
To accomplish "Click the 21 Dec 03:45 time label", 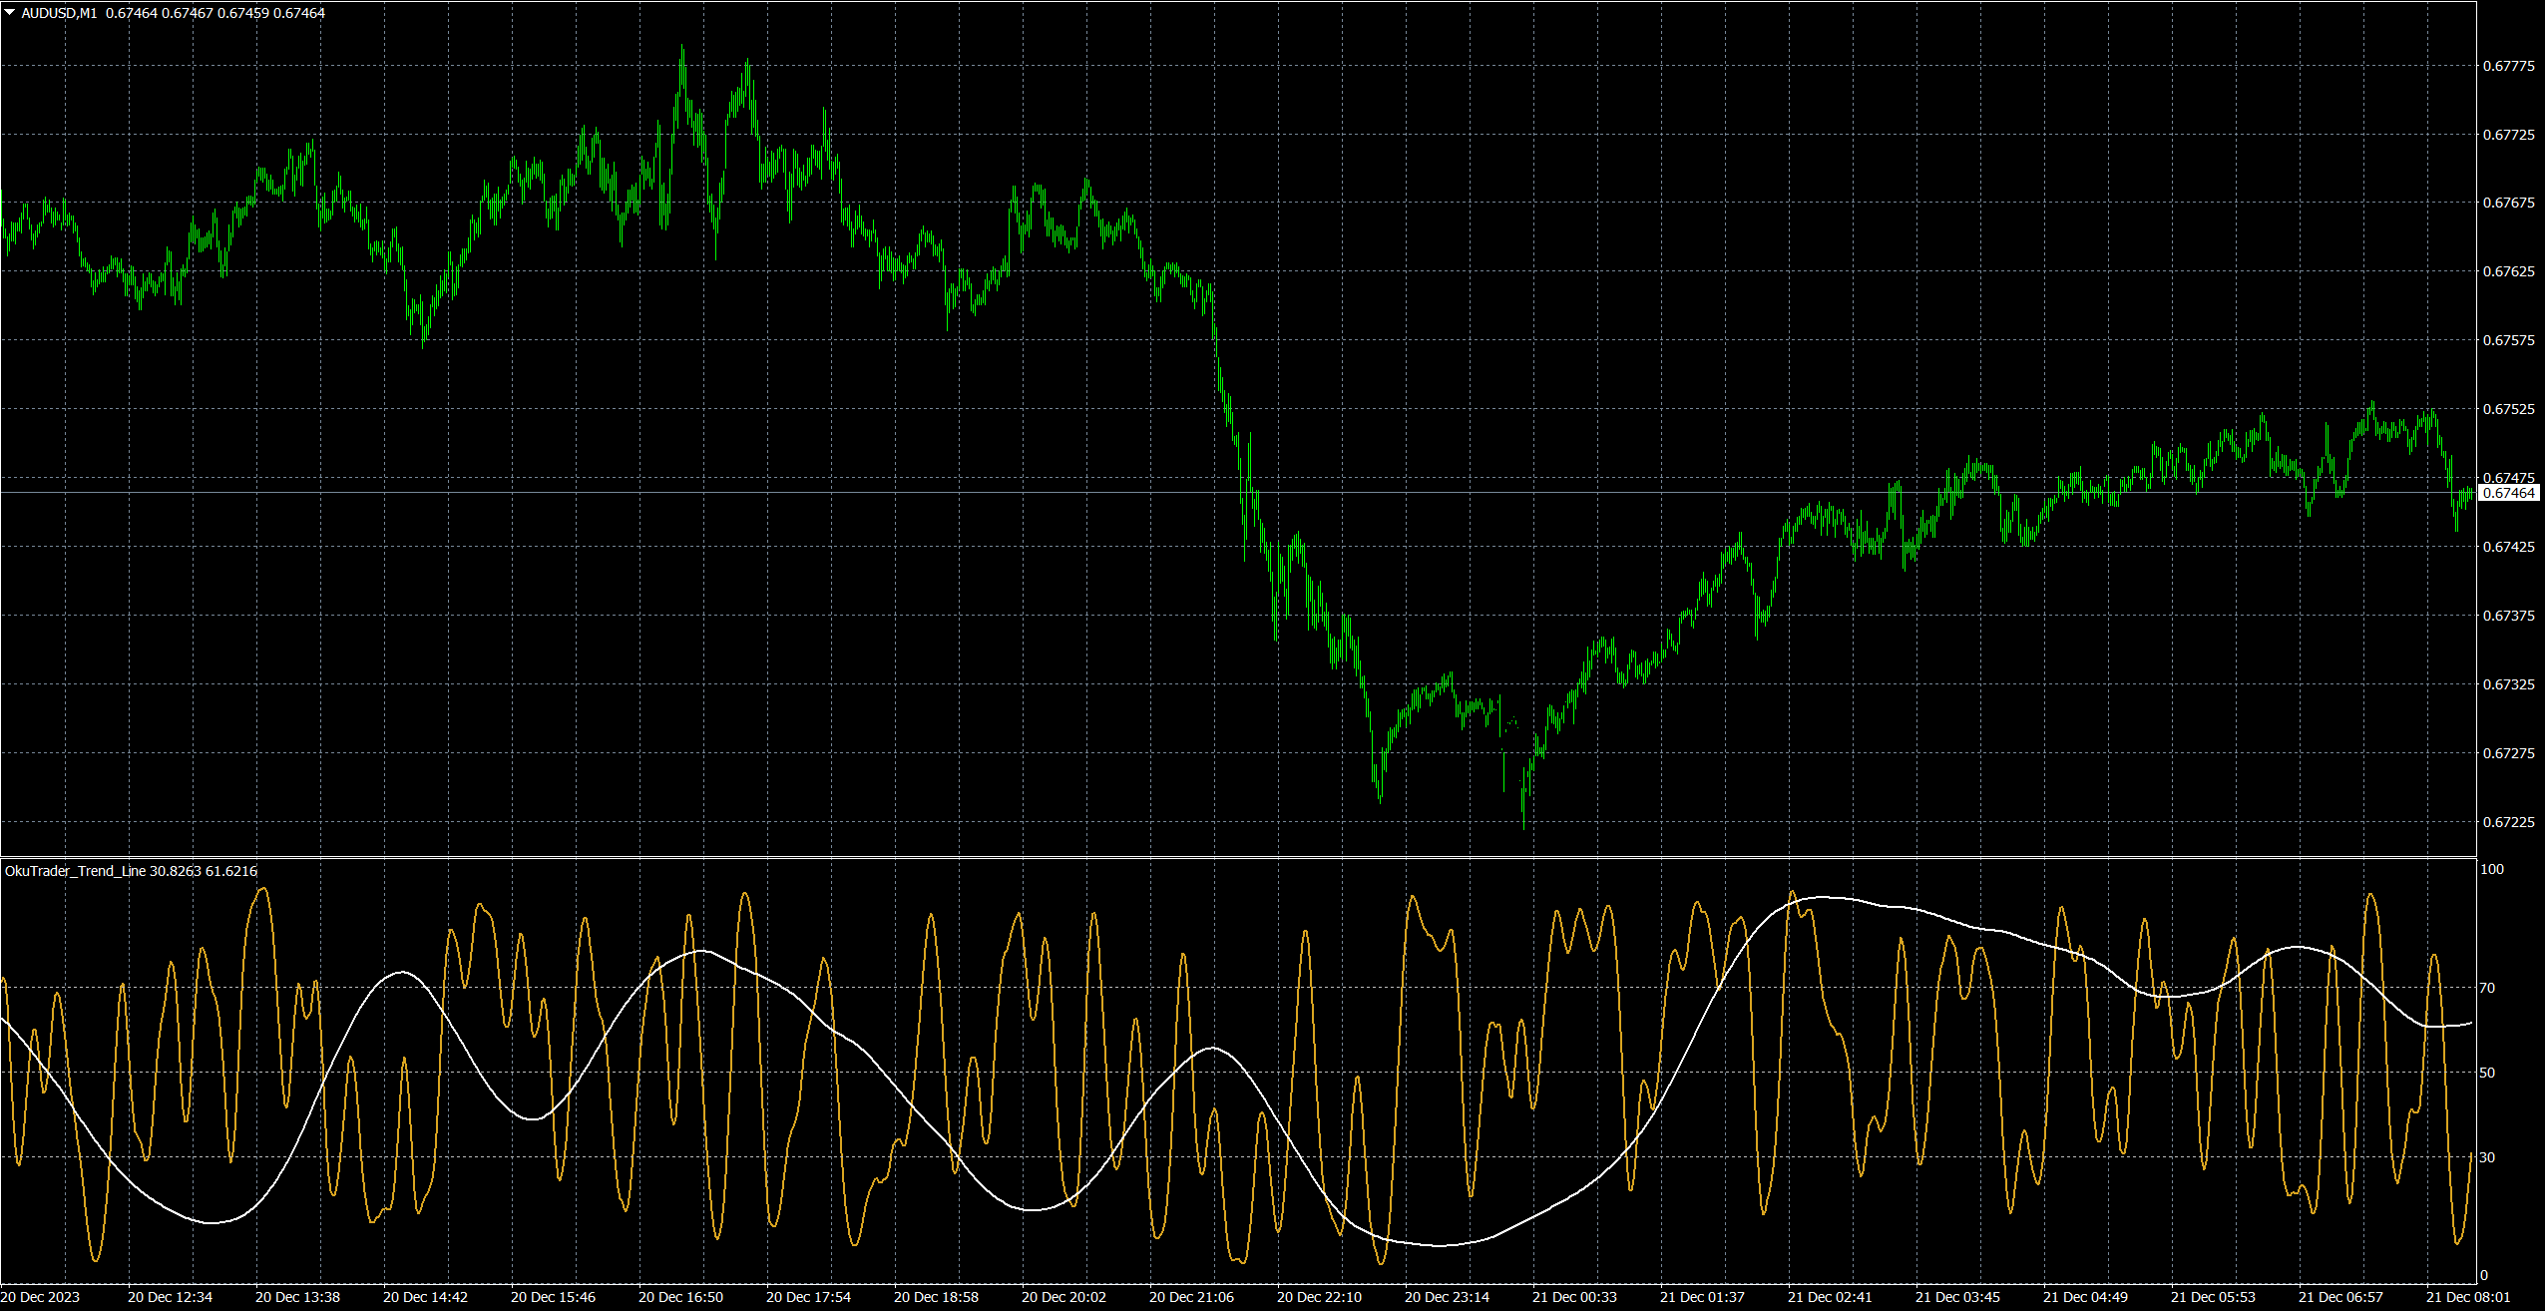I will tap(1957, 1297).
